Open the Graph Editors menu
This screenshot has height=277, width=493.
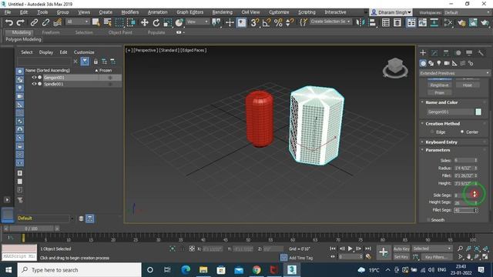190,12
